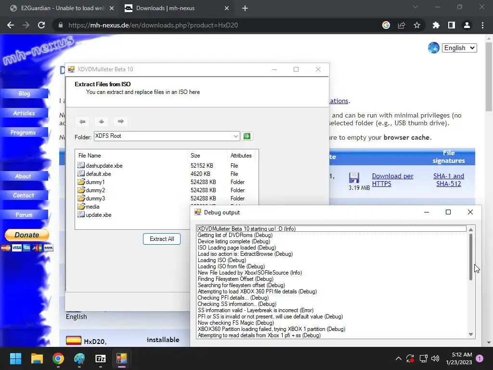Screen dimensions: 493x370
Task: Reload the mh-nexus page
Action: 41,25
